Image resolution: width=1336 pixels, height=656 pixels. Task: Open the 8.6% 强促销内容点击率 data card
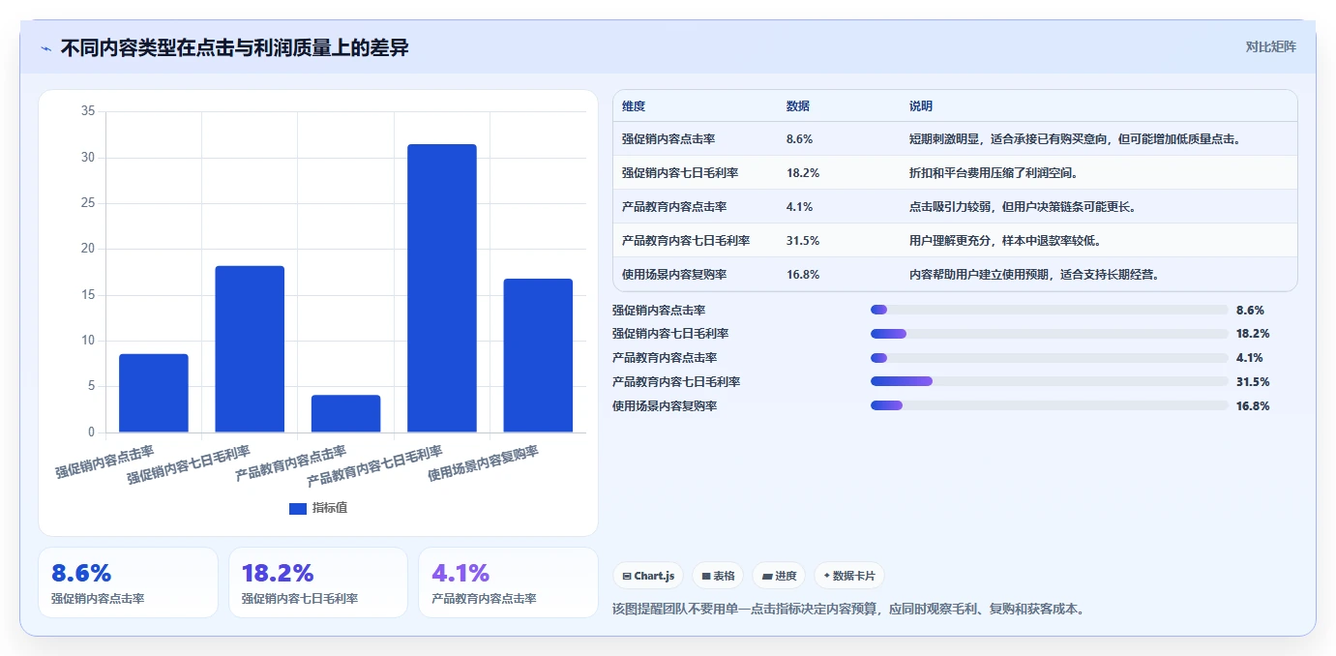point(129,582)
